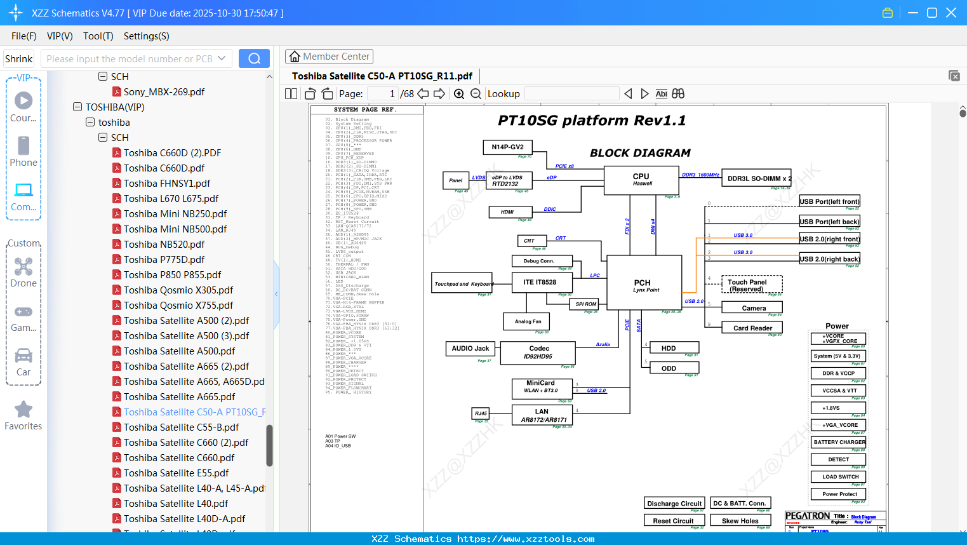Open the Settings(S) menu
The image size is (967, 545).
coord(146,36)
